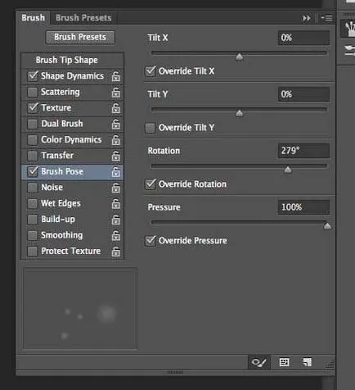Open the Brush panel flyout menu
The height and width of the screenshot is (390, 355).
326,18
